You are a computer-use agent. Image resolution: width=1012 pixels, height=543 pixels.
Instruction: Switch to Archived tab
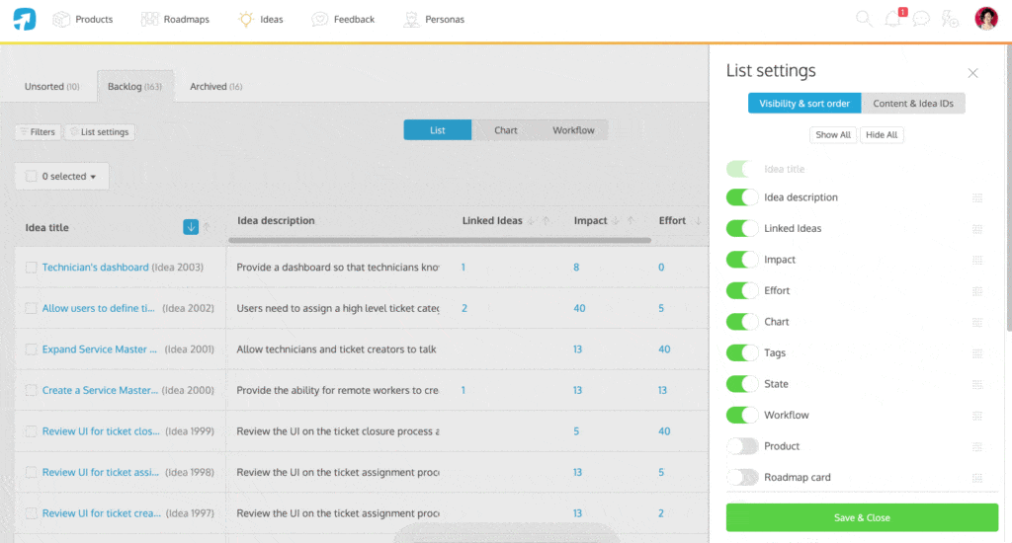pos(215,87)
